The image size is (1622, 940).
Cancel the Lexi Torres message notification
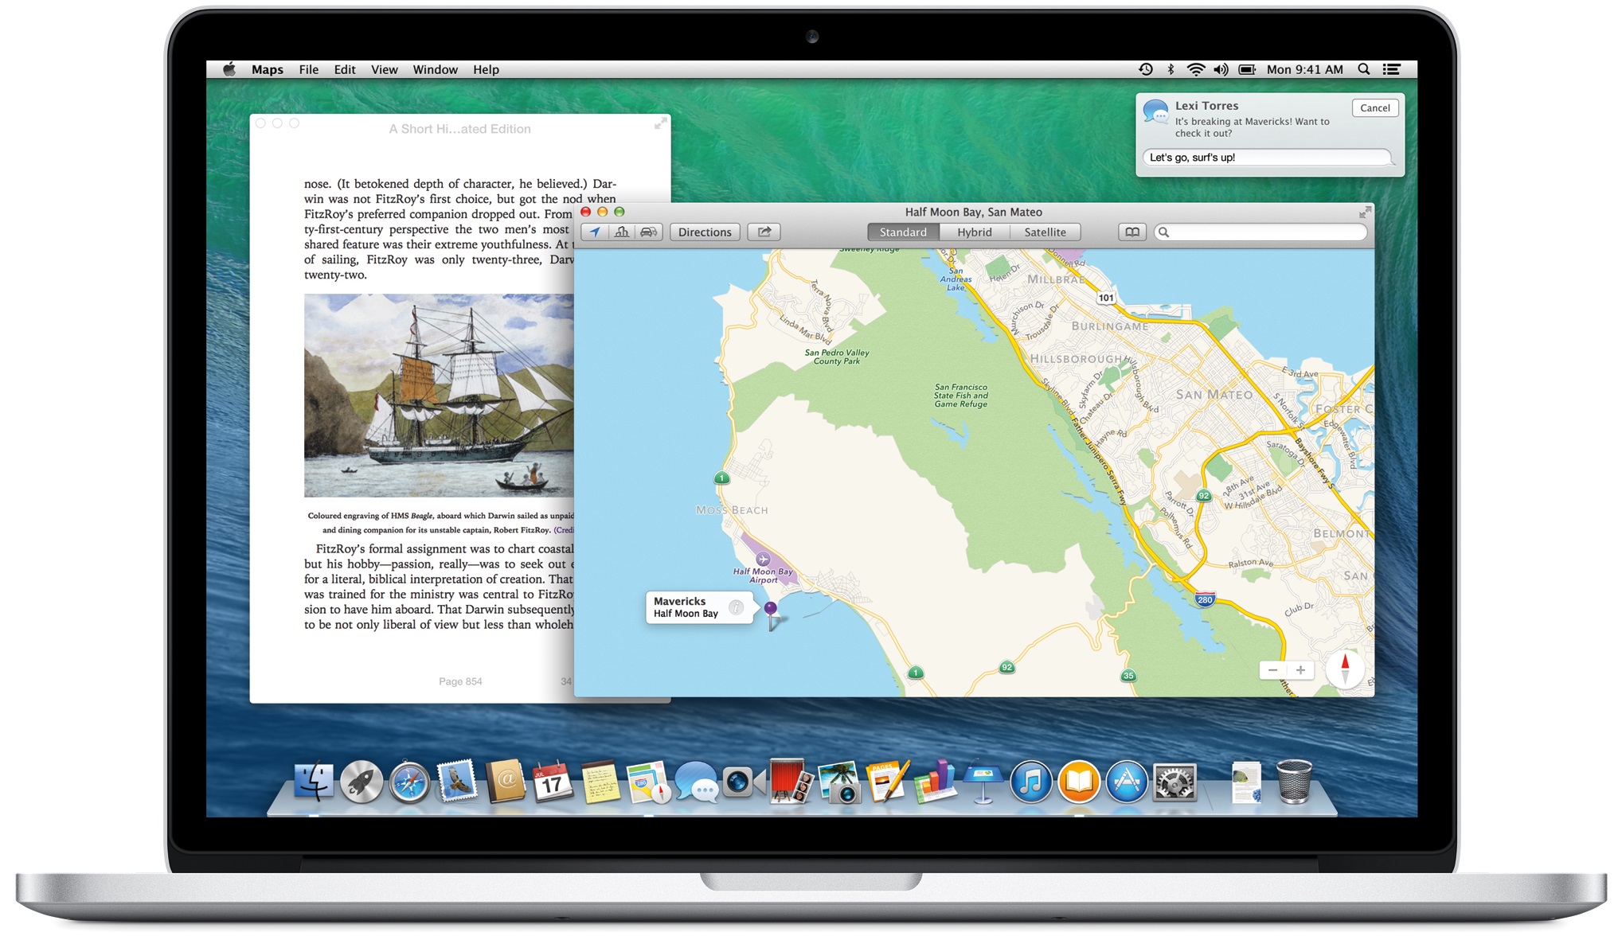tap(1375, 107)
